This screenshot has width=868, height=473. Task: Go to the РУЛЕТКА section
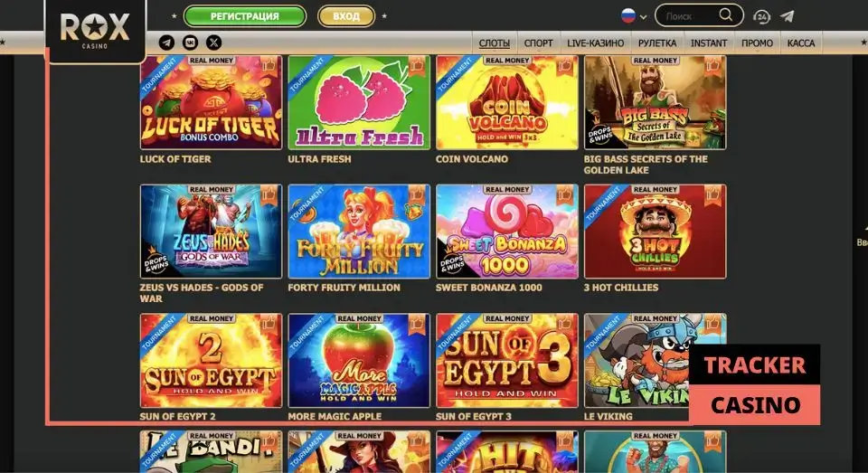coord(657,43)
